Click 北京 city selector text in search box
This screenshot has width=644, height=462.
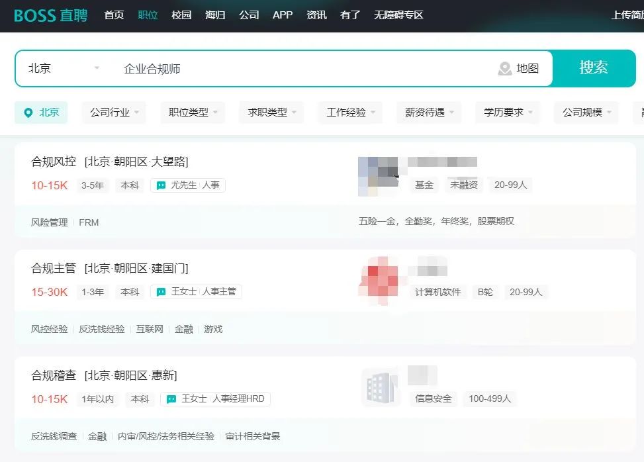point(40,68)
